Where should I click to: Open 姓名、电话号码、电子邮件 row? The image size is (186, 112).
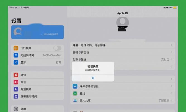122,45
